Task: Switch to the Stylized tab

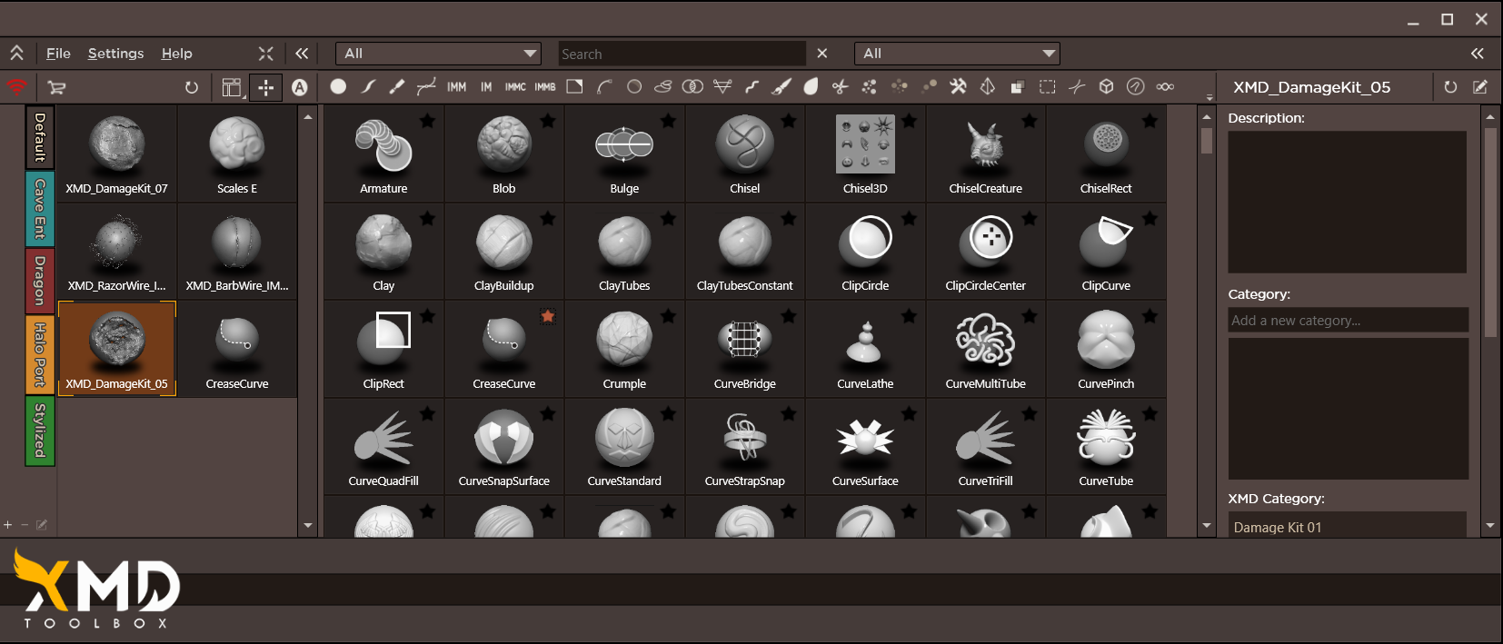Action: pyautogui.click(x=40, y=431)
